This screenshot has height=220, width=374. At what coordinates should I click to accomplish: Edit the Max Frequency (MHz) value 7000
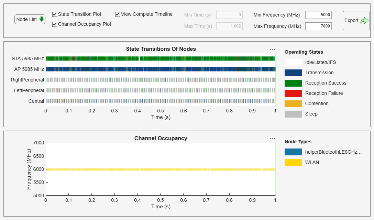coord(318,26)
